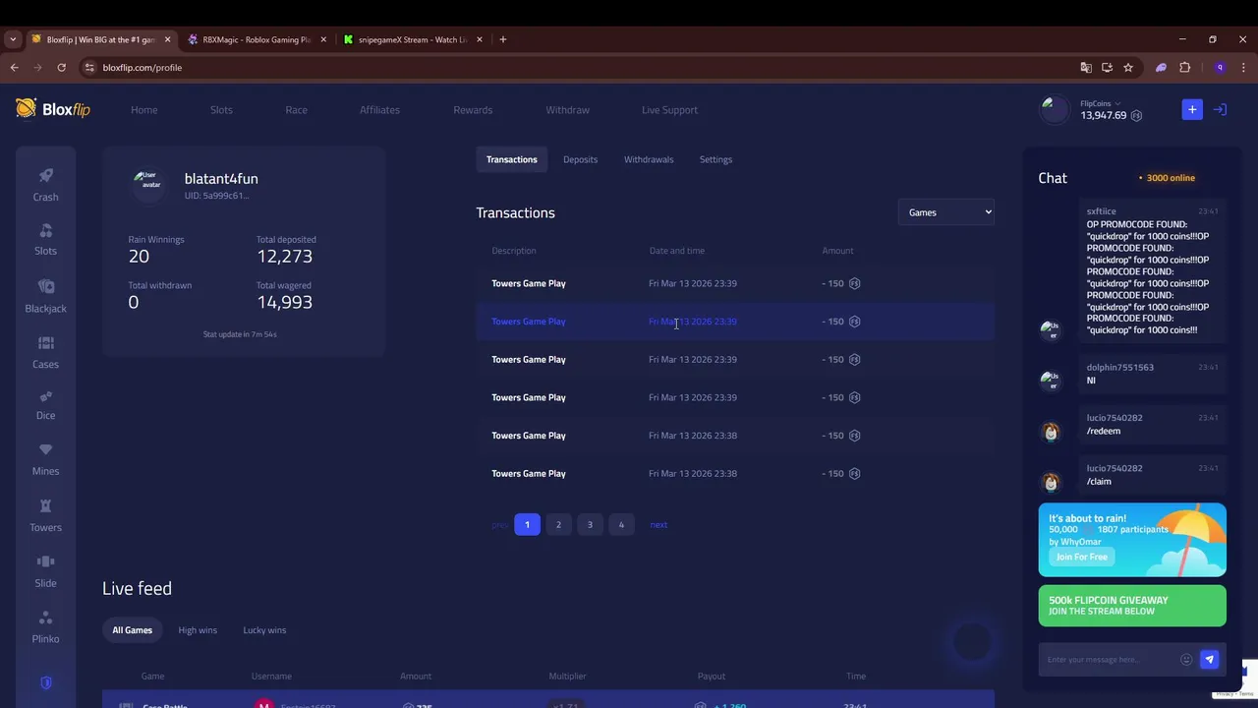Open the browser extensions puzzle icon
The image size is (1258, 708).
pyautogui.click(x=1184, y=68)
